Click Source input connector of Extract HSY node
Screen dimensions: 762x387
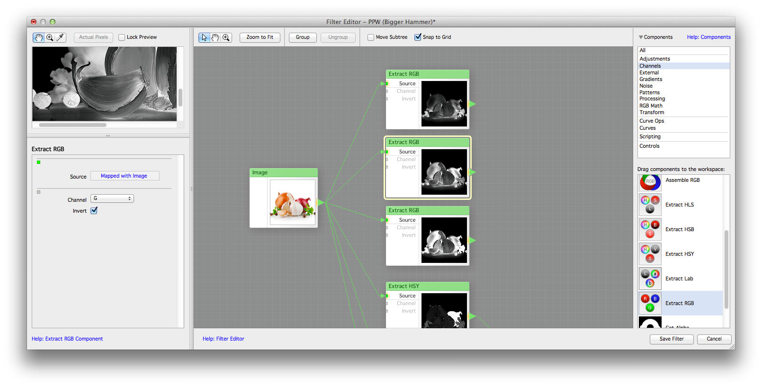click(x=387, y=296)
